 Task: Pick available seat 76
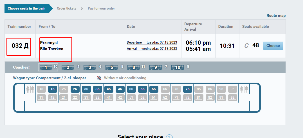[x=188, y=89]
